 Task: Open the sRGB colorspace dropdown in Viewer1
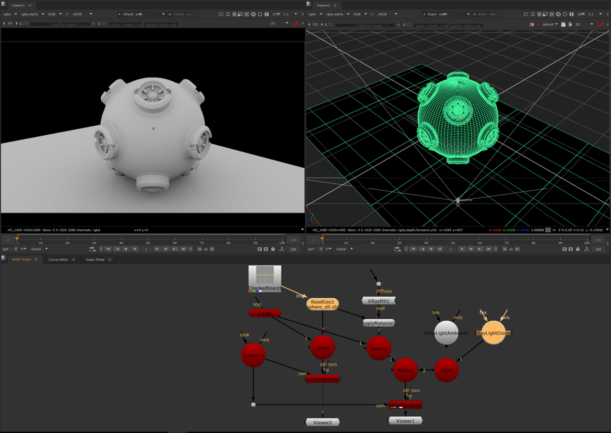pyautogui.click(x=83, y=14)
